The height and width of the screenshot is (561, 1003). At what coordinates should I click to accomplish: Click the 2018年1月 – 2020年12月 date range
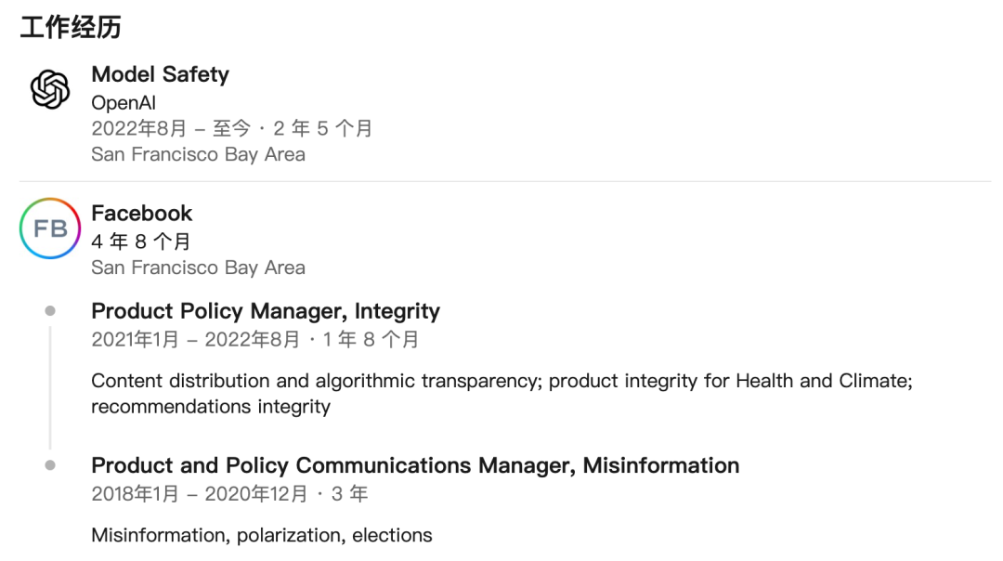coord(229,494)
